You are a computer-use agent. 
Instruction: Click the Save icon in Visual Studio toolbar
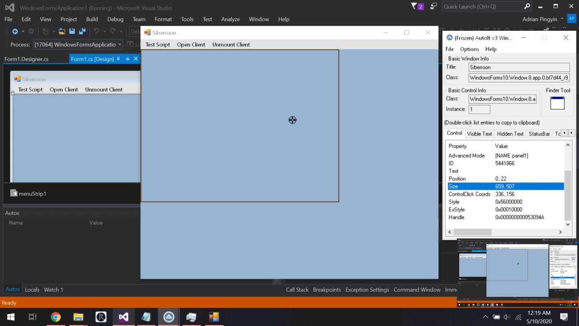72,31
